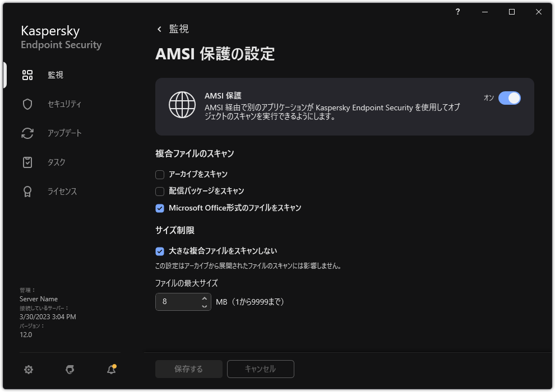The width and height of the screenshot is (555, 392).
Task: Click the help question mark icon
Action: click(457, 12)
